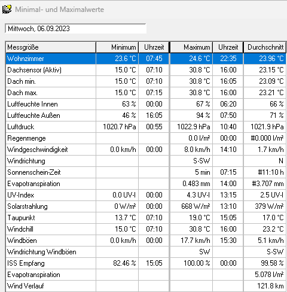The height and width of the screenshot is (292, 287).
Task: Click the 1022.9 hPa maximum pressure cell
Action: click(191, 127)
